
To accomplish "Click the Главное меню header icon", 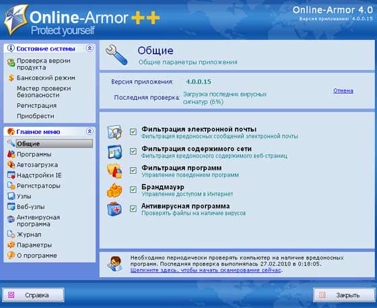I will tap(11, 131).
